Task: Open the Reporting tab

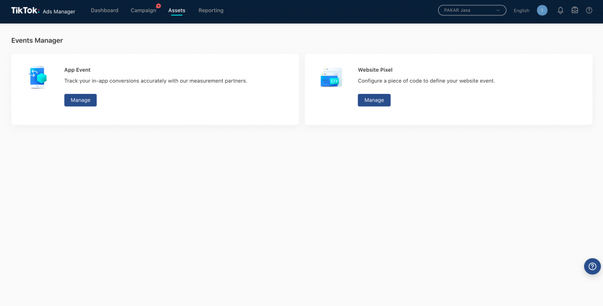Action: coord(211,11)
